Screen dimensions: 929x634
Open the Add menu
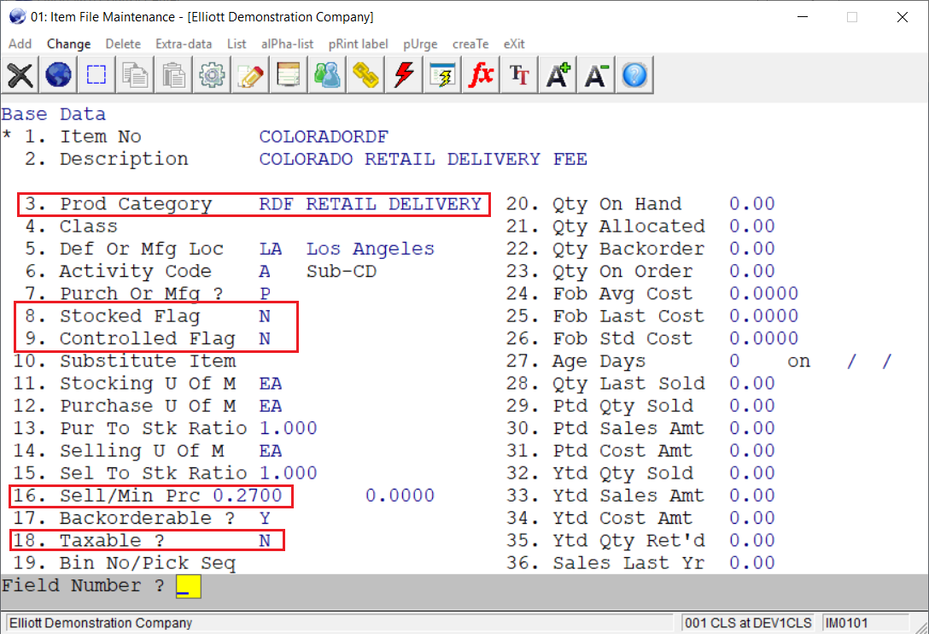20,44
